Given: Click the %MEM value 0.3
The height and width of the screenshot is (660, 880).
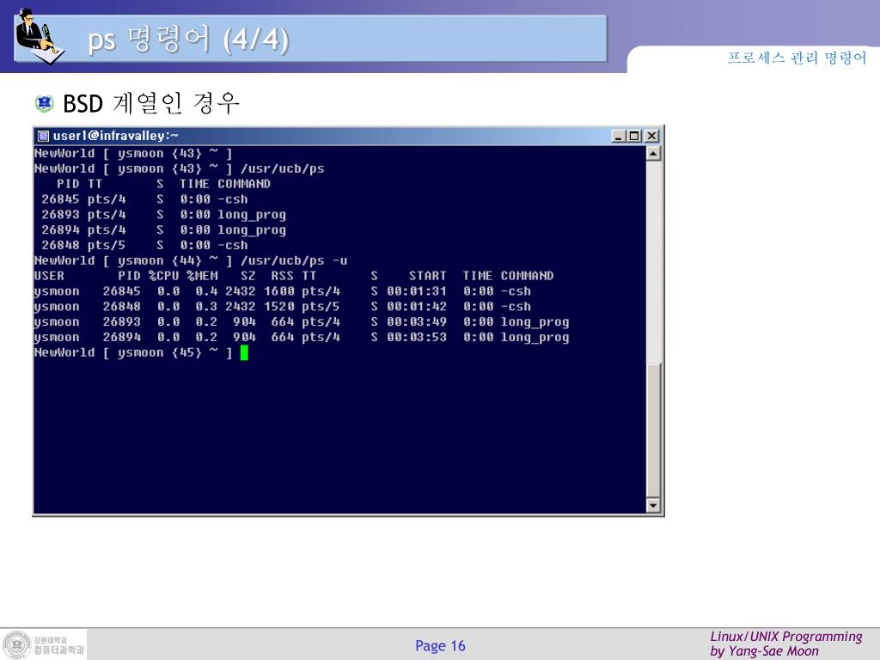Looking at the screenshot, I should [x=206, y=307].
